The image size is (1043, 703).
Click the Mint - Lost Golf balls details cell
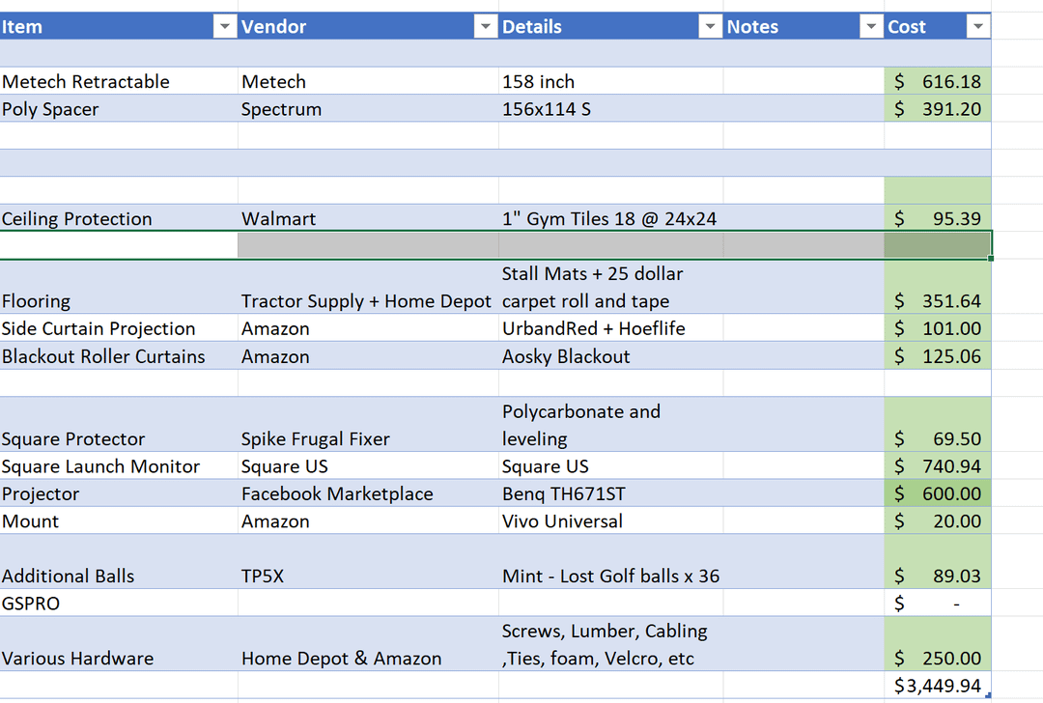[x=609, y=576]
